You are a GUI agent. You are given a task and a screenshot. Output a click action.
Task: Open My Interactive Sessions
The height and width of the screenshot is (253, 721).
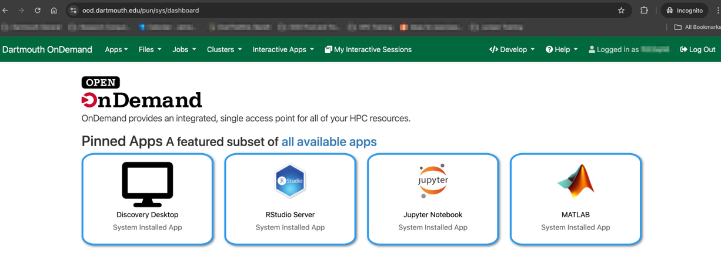tap(368, 49)
